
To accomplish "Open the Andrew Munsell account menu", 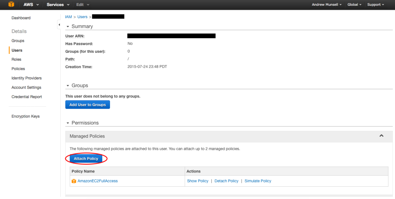I will [326, 5].
